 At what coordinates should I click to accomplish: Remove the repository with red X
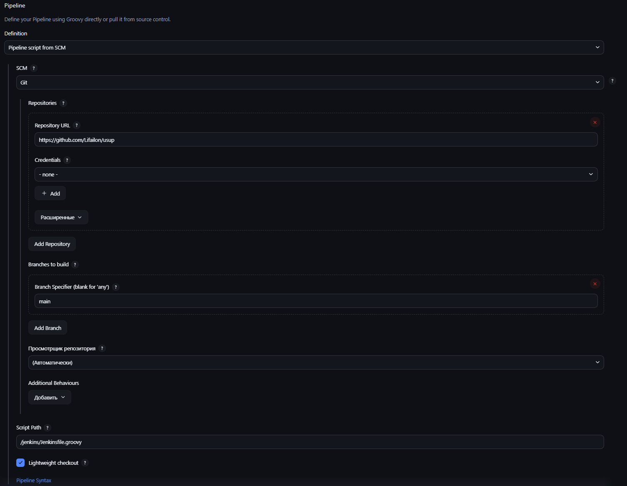point(595,122)
